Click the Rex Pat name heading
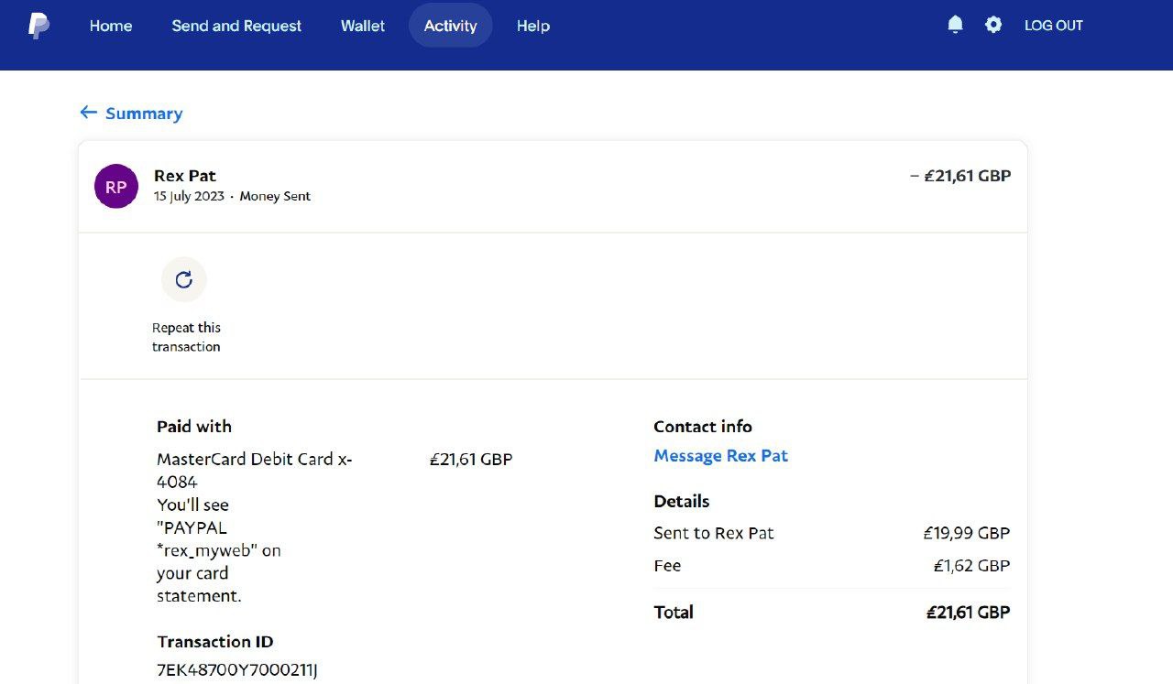Image resolution: width=1173 pixels, height=684 pixels. (x=185, y=176)
